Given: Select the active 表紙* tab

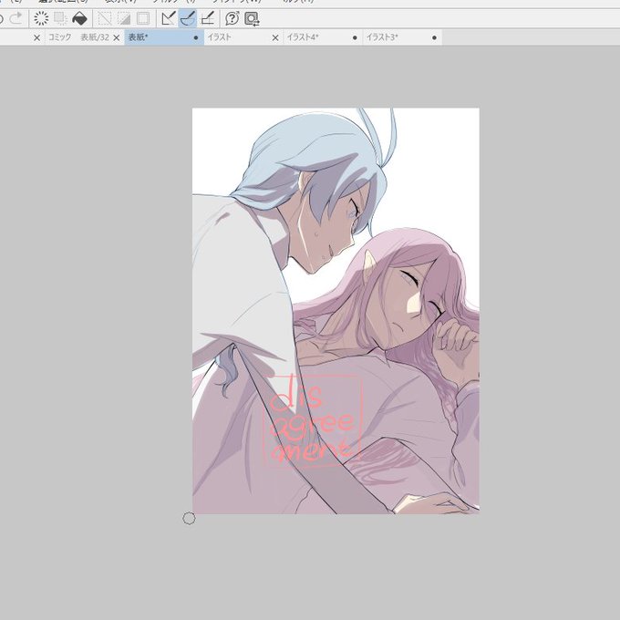Looking at the screenshot, I should pos(164,37).
